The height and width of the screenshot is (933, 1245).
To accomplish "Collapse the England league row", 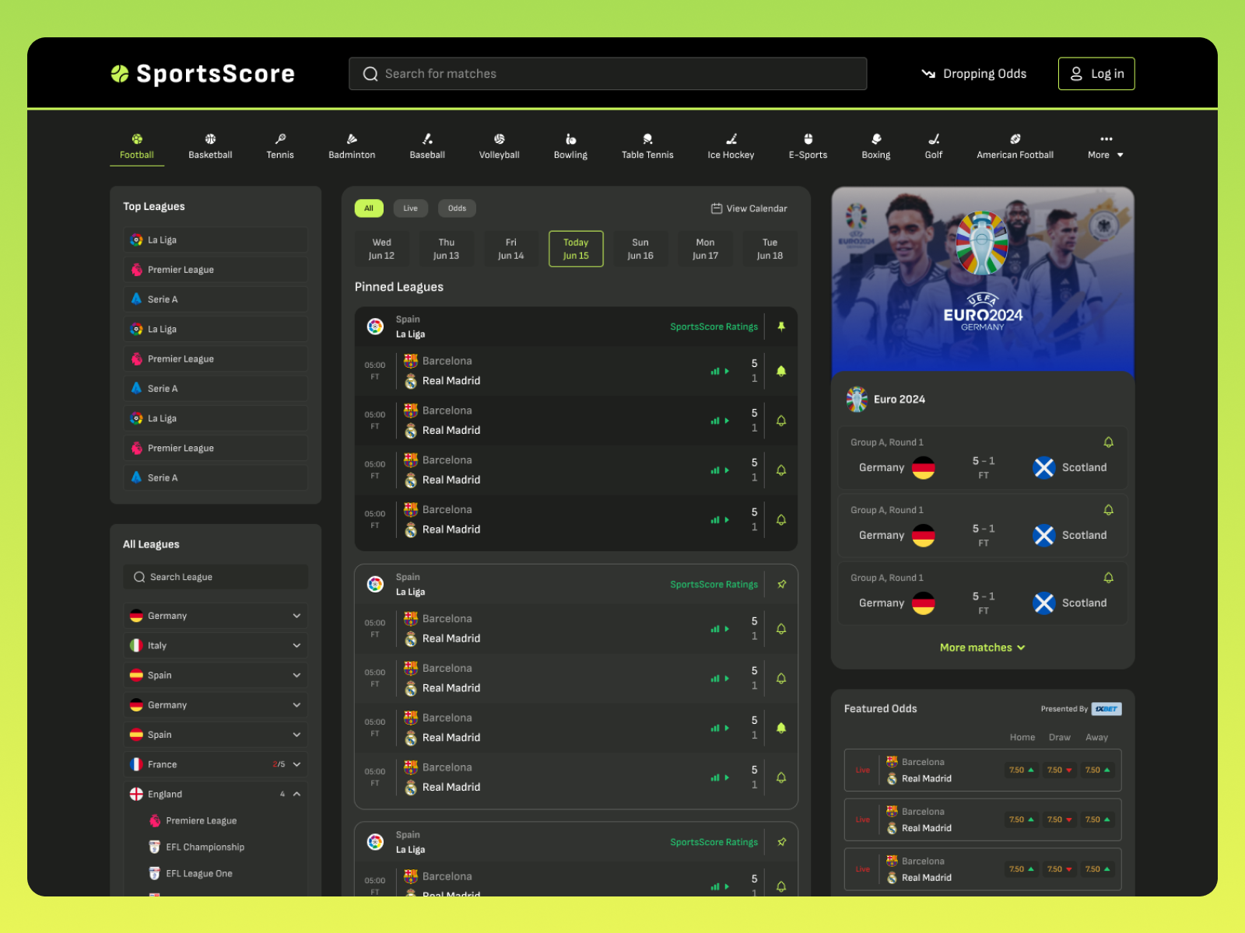I will (216, 794).
